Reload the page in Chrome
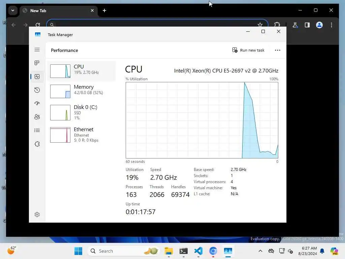The image size is (345, 259). pyautogui.click(x=38, y=25)
